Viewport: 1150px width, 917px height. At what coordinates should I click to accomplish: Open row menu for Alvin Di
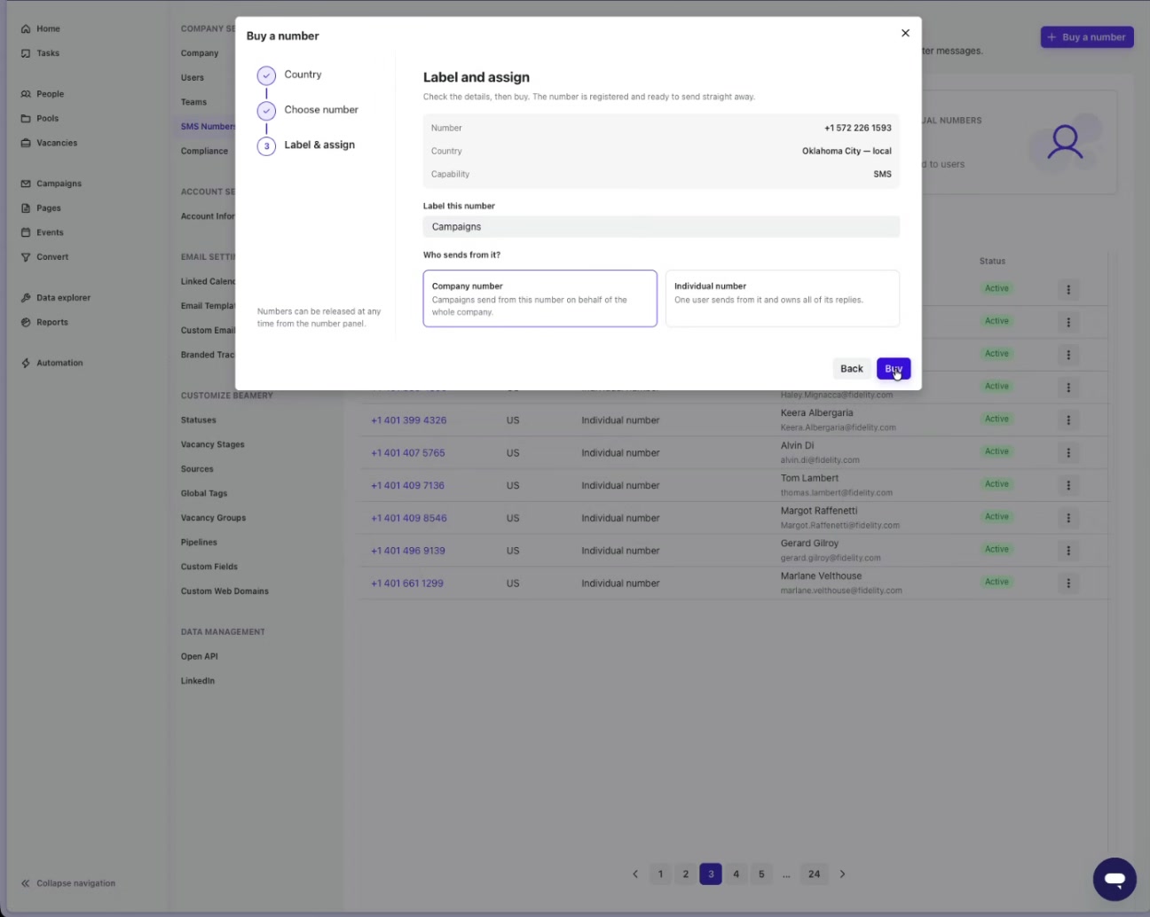coord(1068,453)
